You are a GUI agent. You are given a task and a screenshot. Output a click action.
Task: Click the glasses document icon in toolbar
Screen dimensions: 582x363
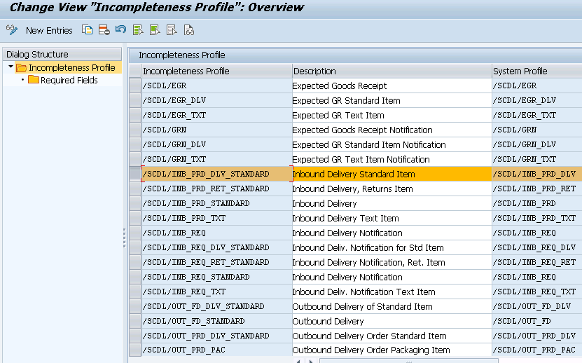[x=188, y=30]
